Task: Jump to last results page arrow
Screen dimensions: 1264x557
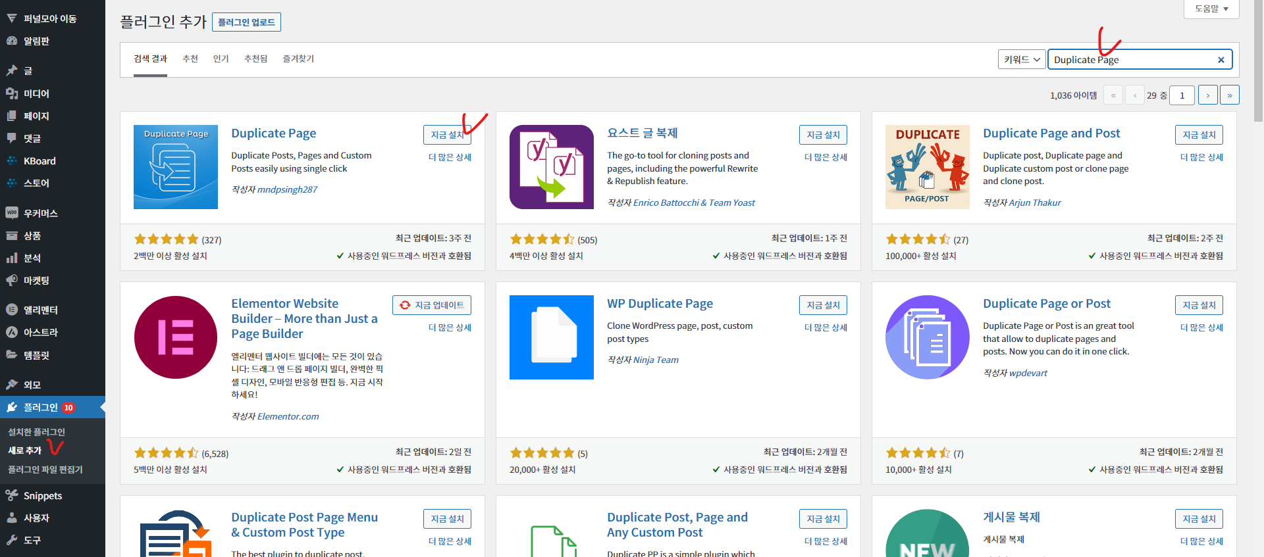Action: pos(1230,95)
